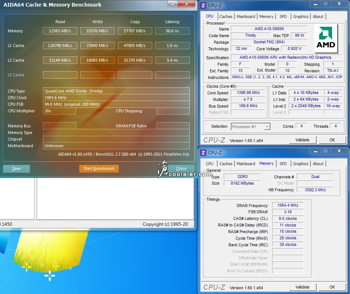Screen dimensions: 350x294
Task: Click the CPU Type QuadCore AMD Trinity field
Action: click(116, 91)
